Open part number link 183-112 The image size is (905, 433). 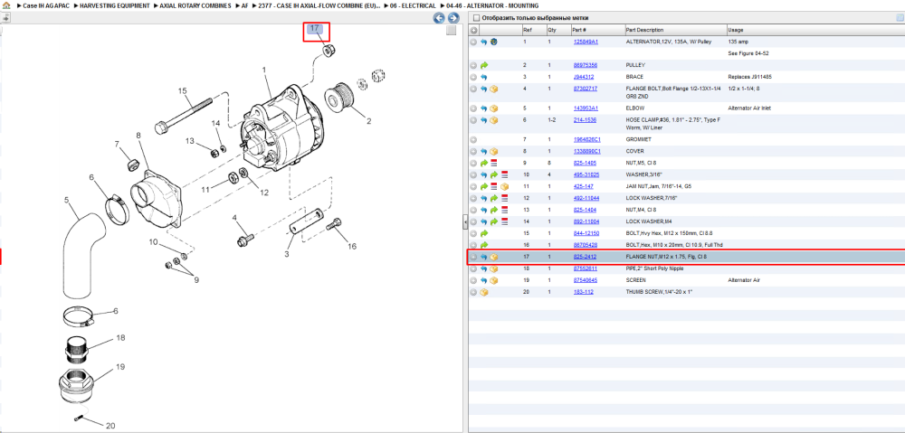coord(582,292)
